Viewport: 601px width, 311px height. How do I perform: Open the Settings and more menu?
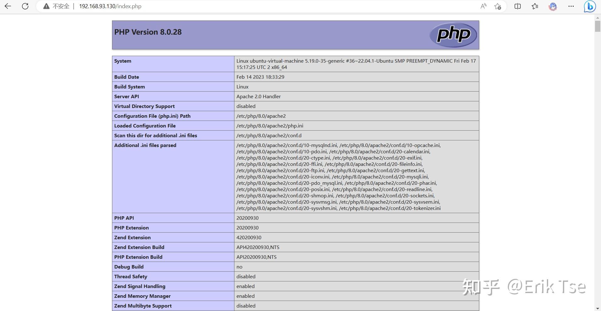571,6
